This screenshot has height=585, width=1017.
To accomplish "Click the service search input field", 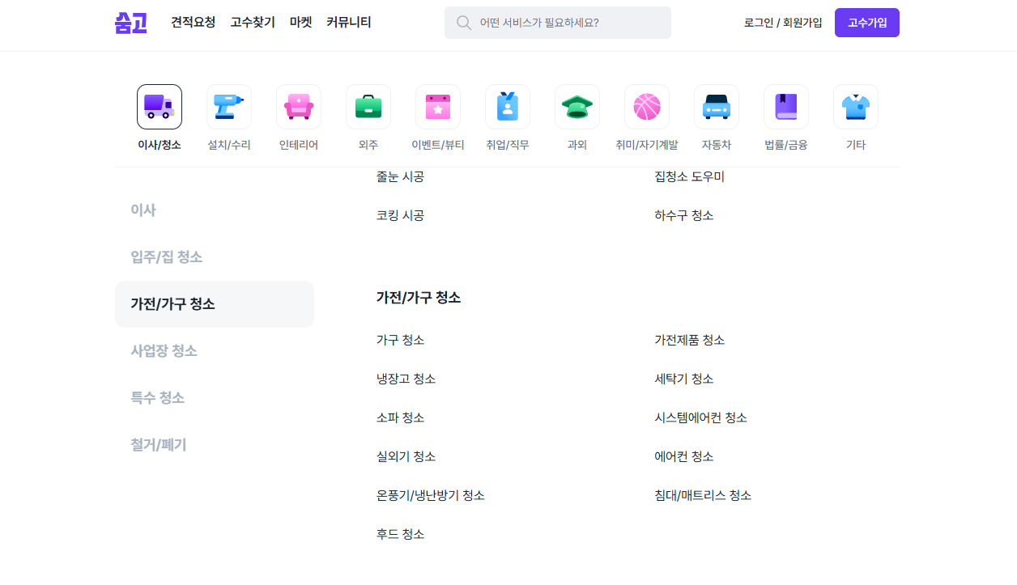I will coord(557,22).
